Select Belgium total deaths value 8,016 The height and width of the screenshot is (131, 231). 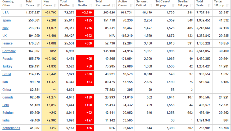[x=70, y=113]
